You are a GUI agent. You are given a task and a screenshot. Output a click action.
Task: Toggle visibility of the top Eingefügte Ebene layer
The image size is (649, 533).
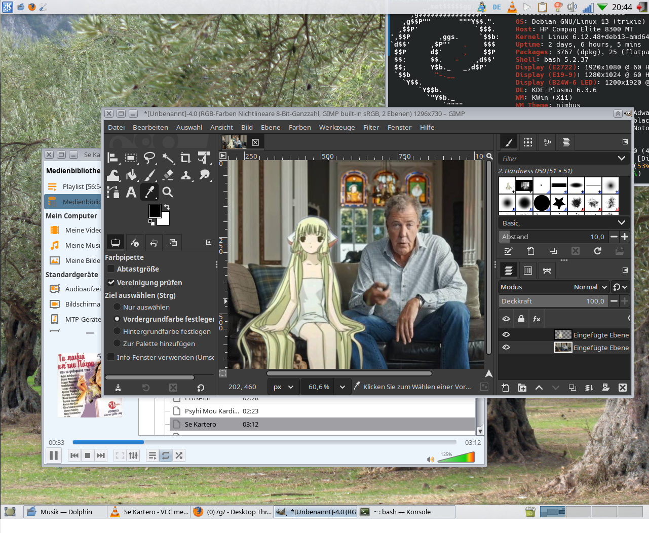click(506, 334)
